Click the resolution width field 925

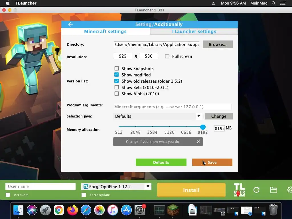click(123, 56)
